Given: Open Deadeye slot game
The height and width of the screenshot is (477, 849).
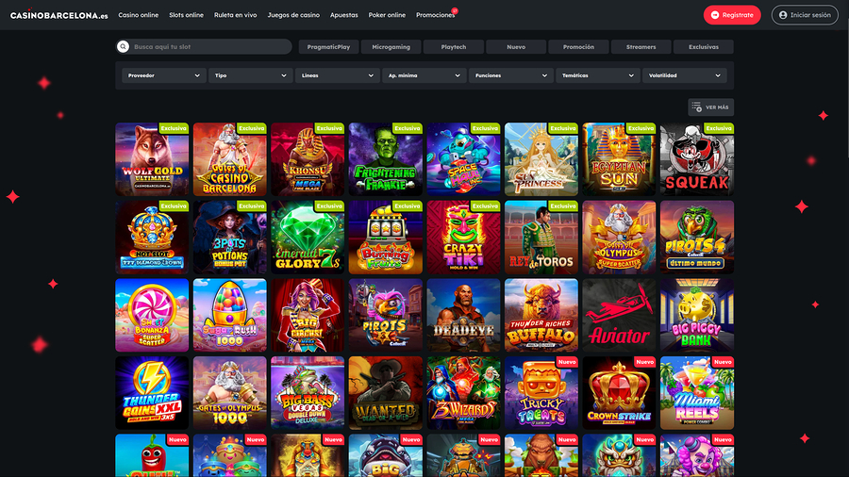Looking at the screenshot, I should point(463,315).
